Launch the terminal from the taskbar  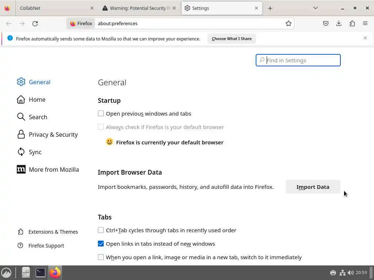click(41, 272)
